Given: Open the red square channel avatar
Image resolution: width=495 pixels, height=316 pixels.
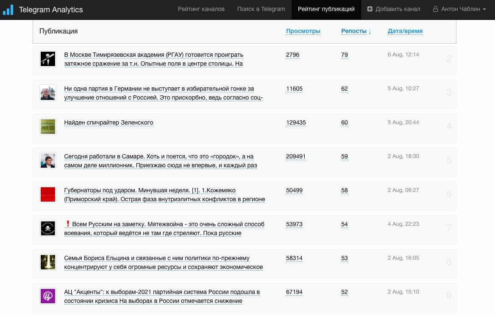Looking at the screenshot, I should (48, 194).
